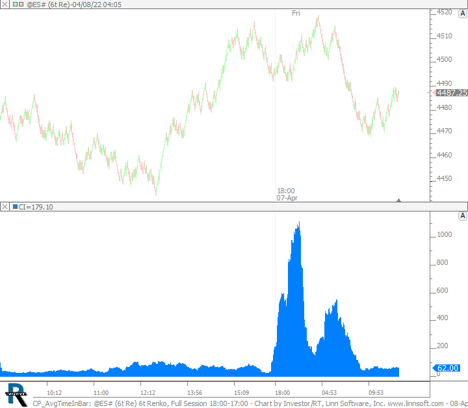Click the 4487.25 current price label

coord(452,92)
